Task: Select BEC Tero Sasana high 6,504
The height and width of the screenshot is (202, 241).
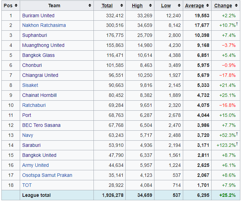Action: [x=146, y=125]
